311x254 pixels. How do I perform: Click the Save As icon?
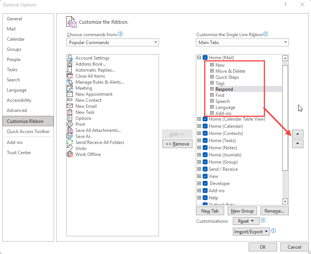[x=70, y=136]
